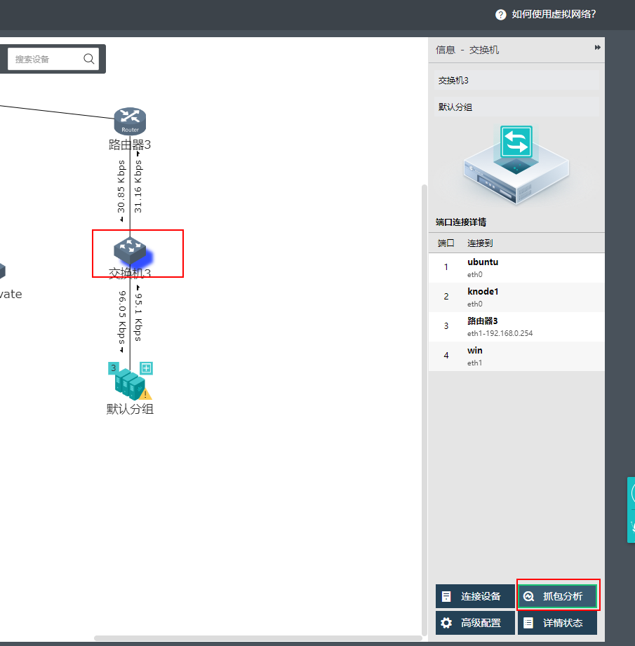Open 高级配置 advanced settings
This screenshot has height=646, width=635.
pyautogui.click(x=475, y=623)
